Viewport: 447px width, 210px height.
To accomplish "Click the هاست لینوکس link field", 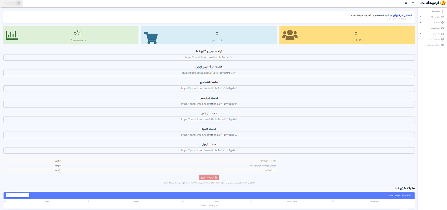I will point(209,119).
